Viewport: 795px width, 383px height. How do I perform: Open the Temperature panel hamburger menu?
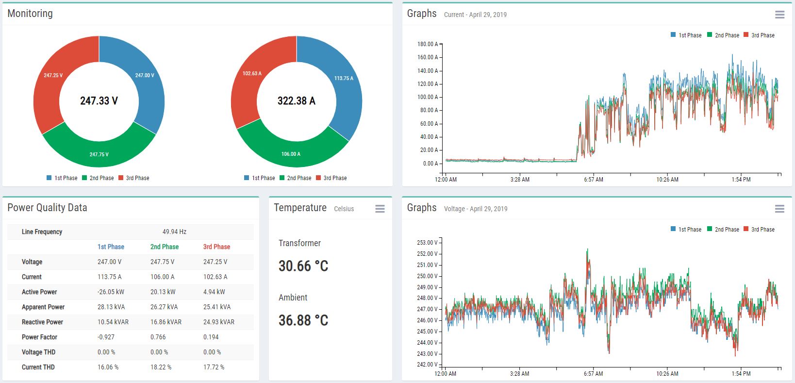pos(380,209)
